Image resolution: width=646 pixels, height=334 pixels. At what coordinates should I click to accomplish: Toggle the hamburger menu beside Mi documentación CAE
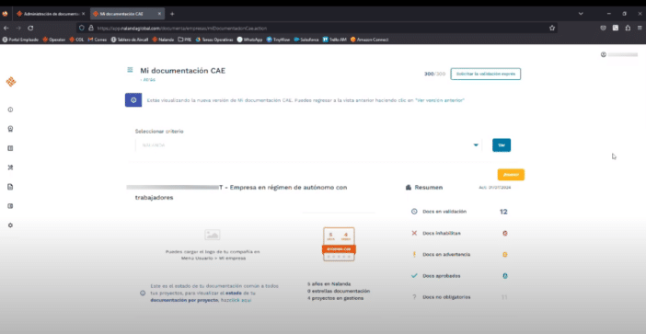tap(130, 70)
